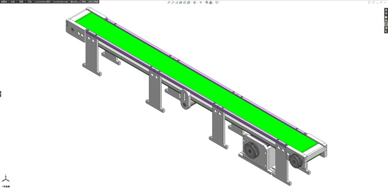Open the Custom Properties icon in task pane

coord(386,28)
